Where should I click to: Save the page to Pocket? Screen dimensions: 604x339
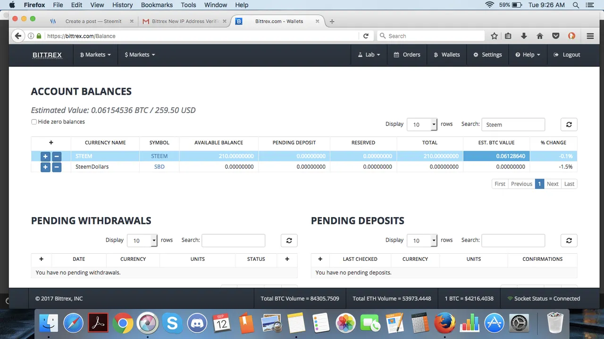coord(556,36)
